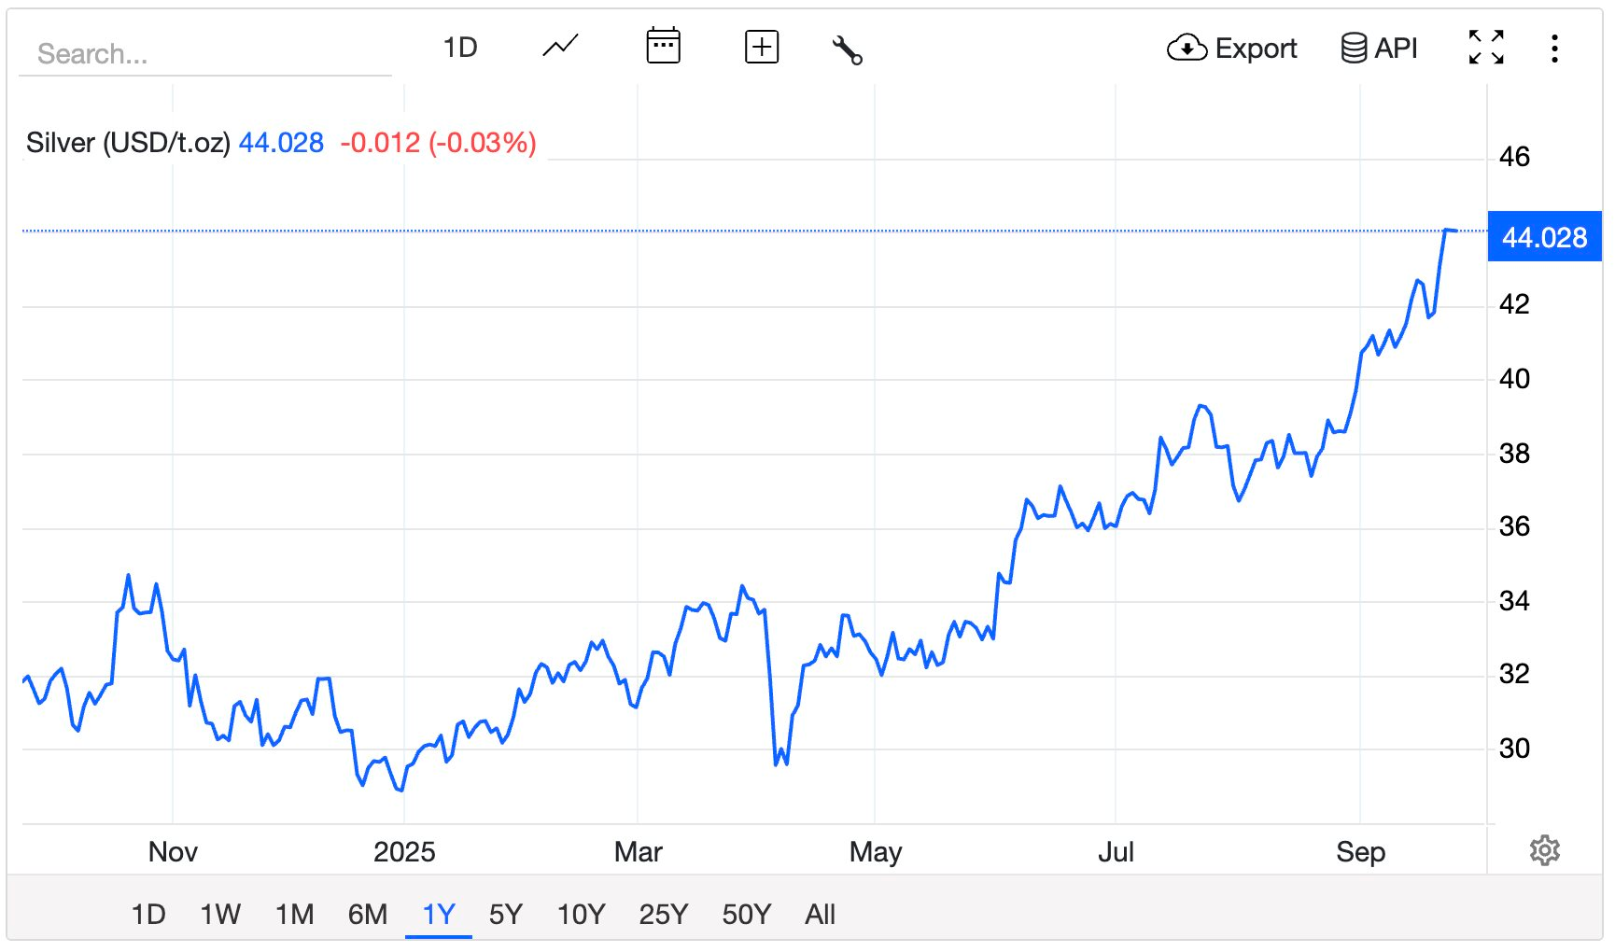The width and height of the screenshot is (1615, 952).
Task: Select the 5Y time range tab
Action: [x=505, y=914]
